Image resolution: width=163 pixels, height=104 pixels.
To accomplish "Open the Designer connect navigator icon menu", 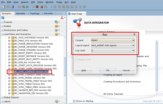I will [x=63, y=18].
